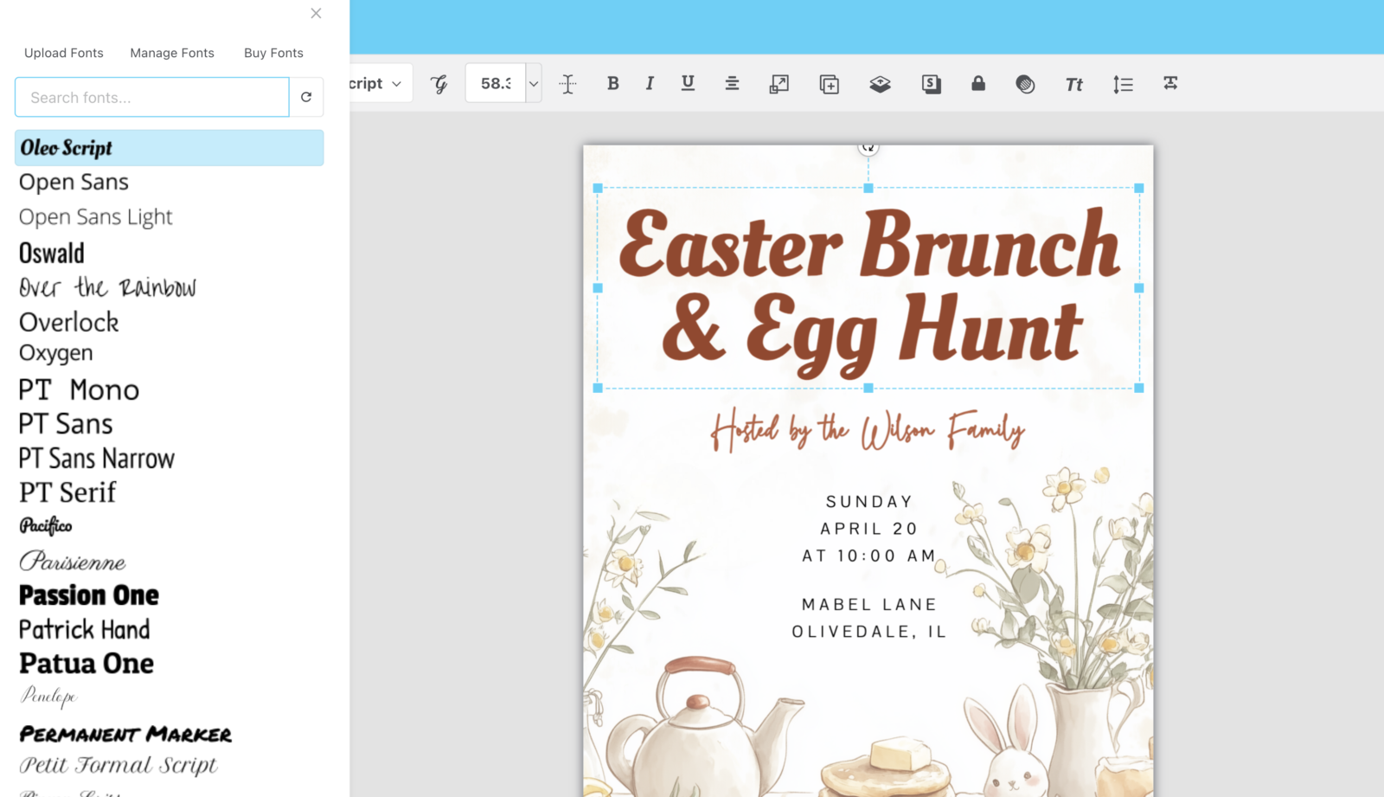The width and height of the screenshot is (1384, 797).
Task: Open the layer order icon
Action: (880, 84)
